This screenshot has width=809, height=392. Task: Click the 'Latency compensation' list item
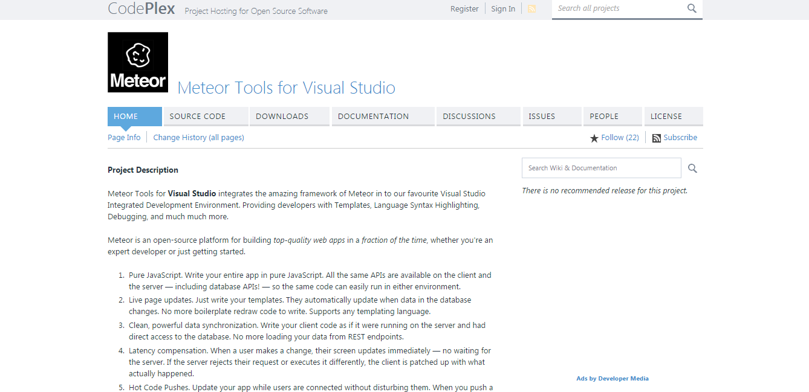(310, 362)
